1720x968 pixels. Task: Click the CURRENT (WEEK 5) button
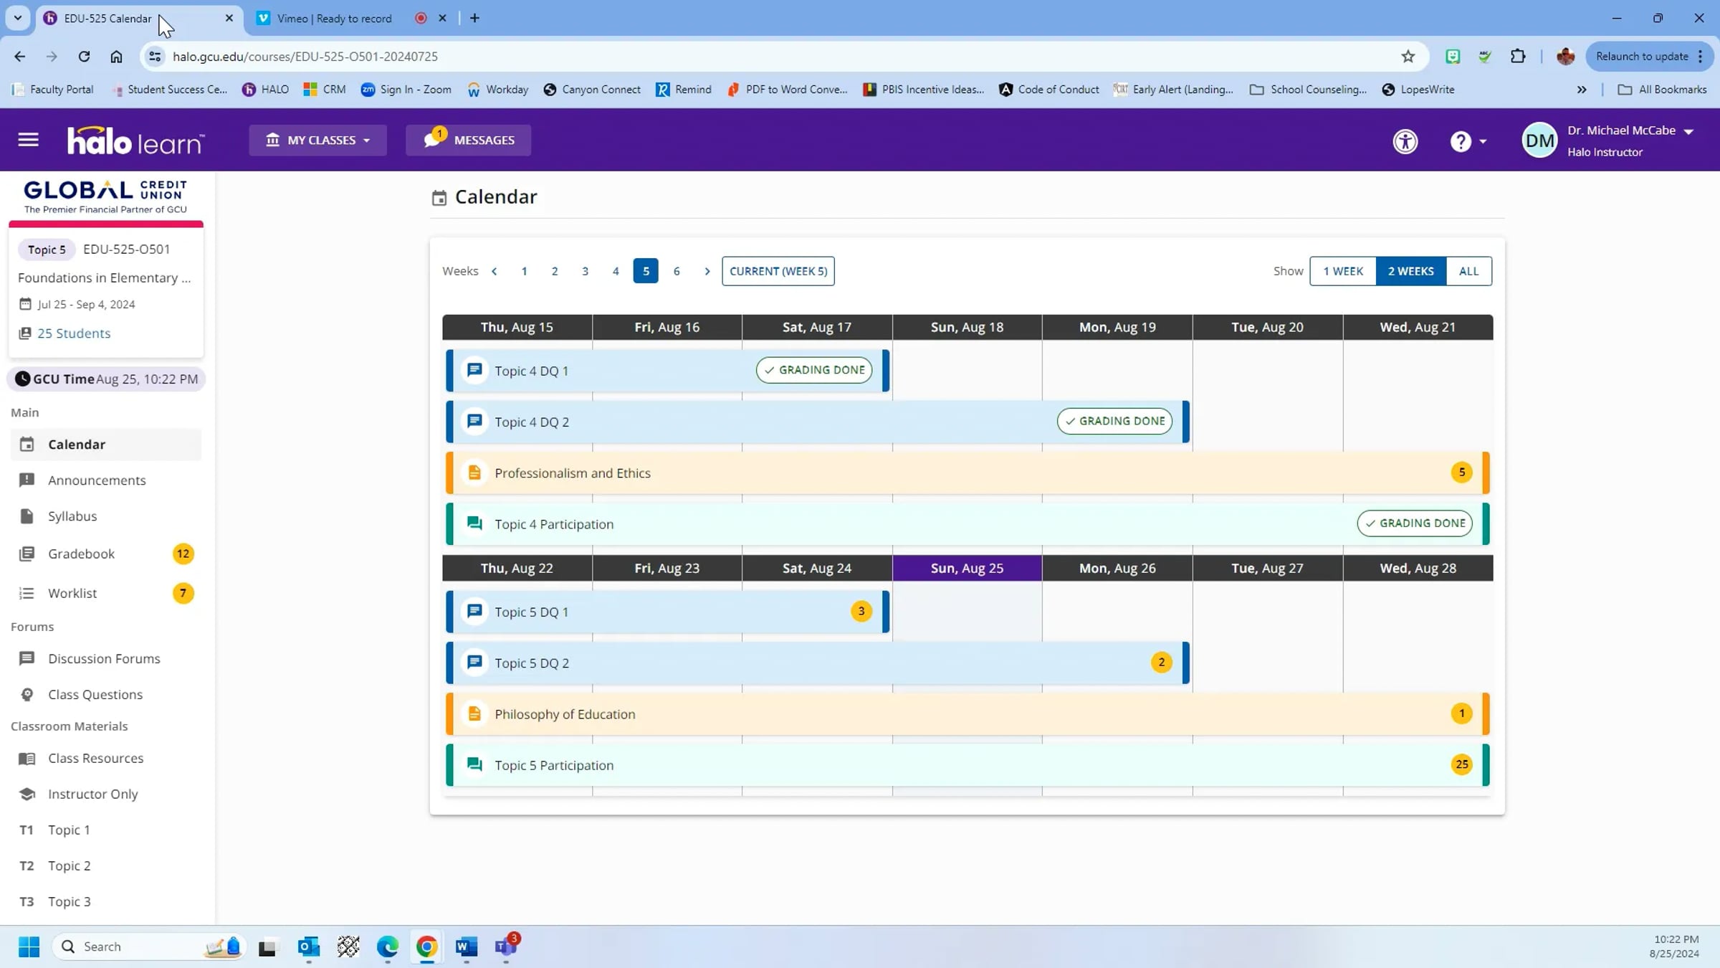pos(778,271)
